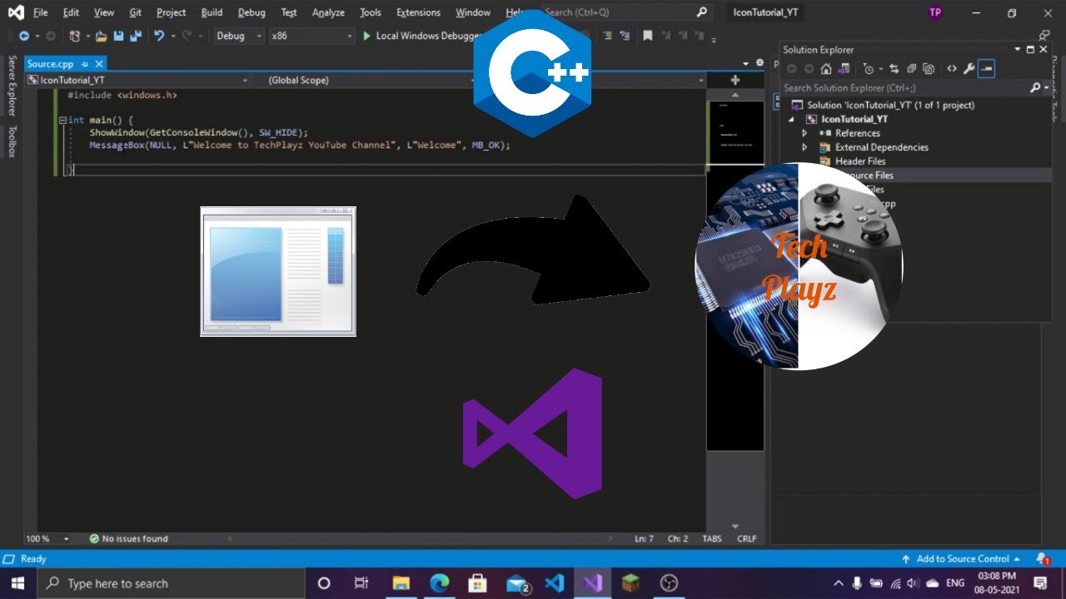Open the Edit menu

click(x=71, y=12)
